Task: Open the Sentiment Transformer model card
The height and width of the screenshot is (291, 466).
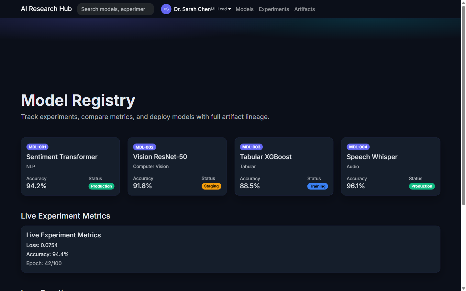Action: pos(71,167)
